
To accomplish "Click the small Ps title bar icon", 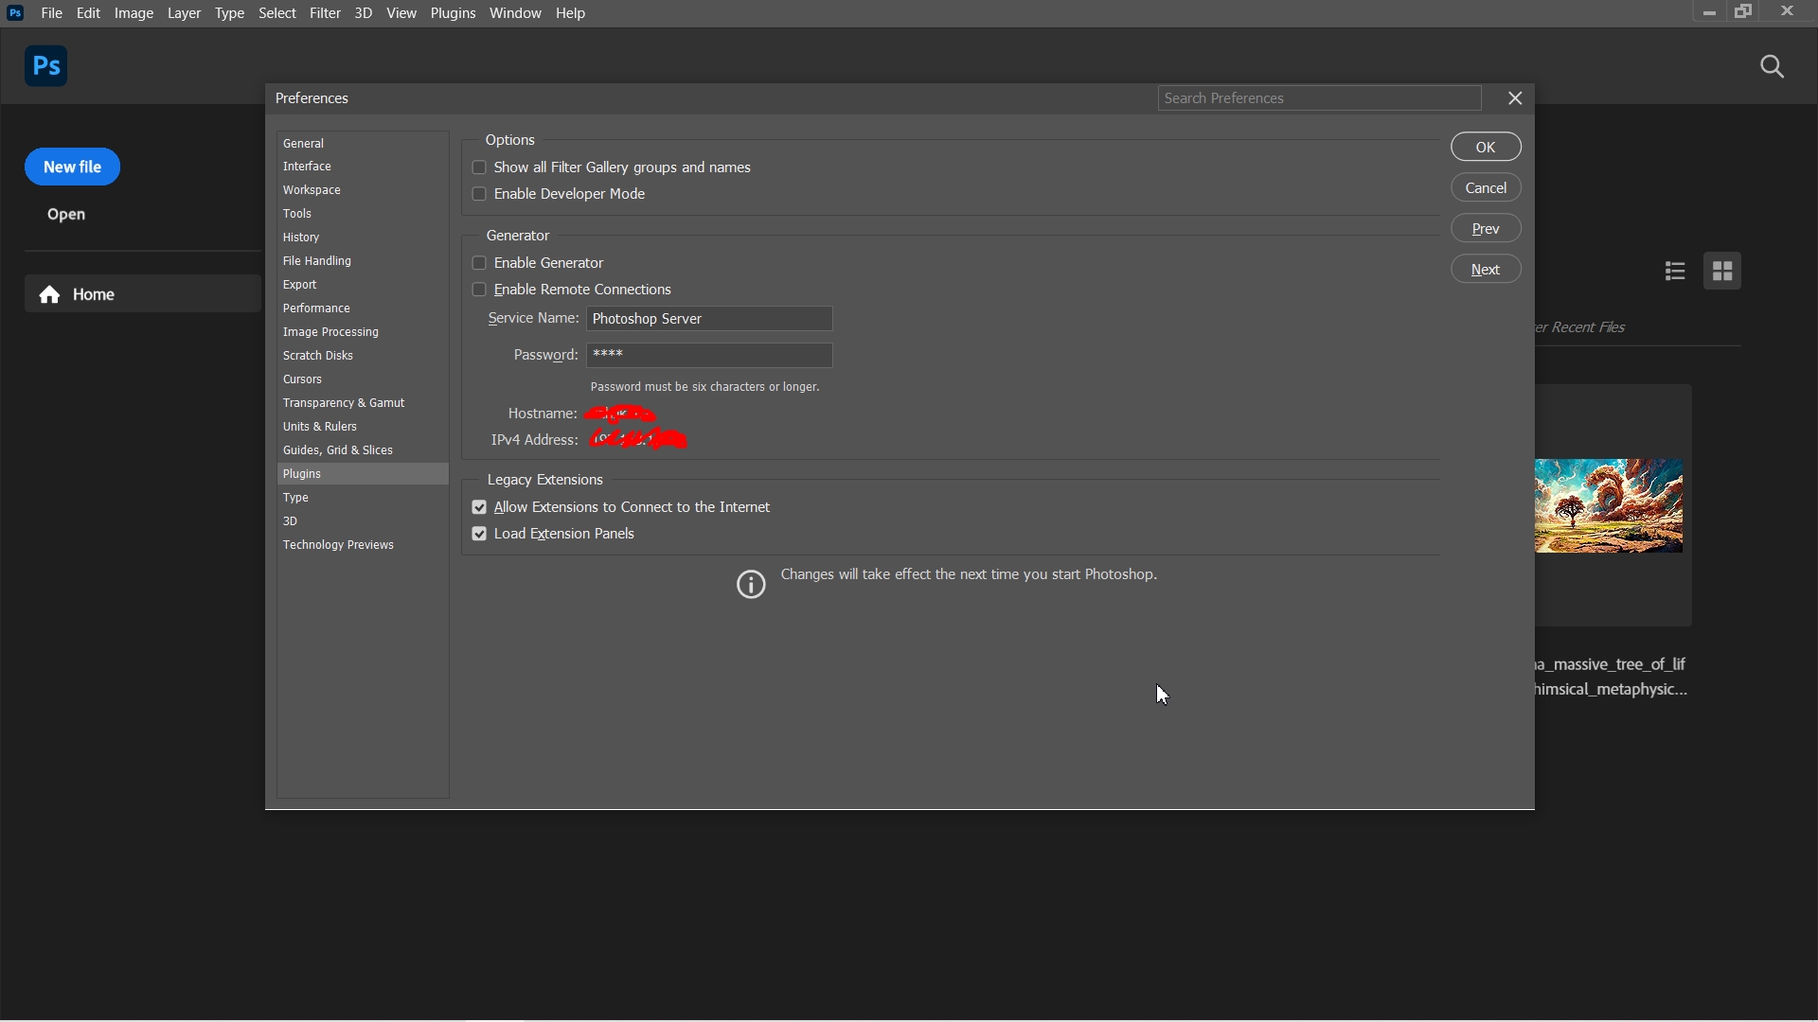I will 15,13.
